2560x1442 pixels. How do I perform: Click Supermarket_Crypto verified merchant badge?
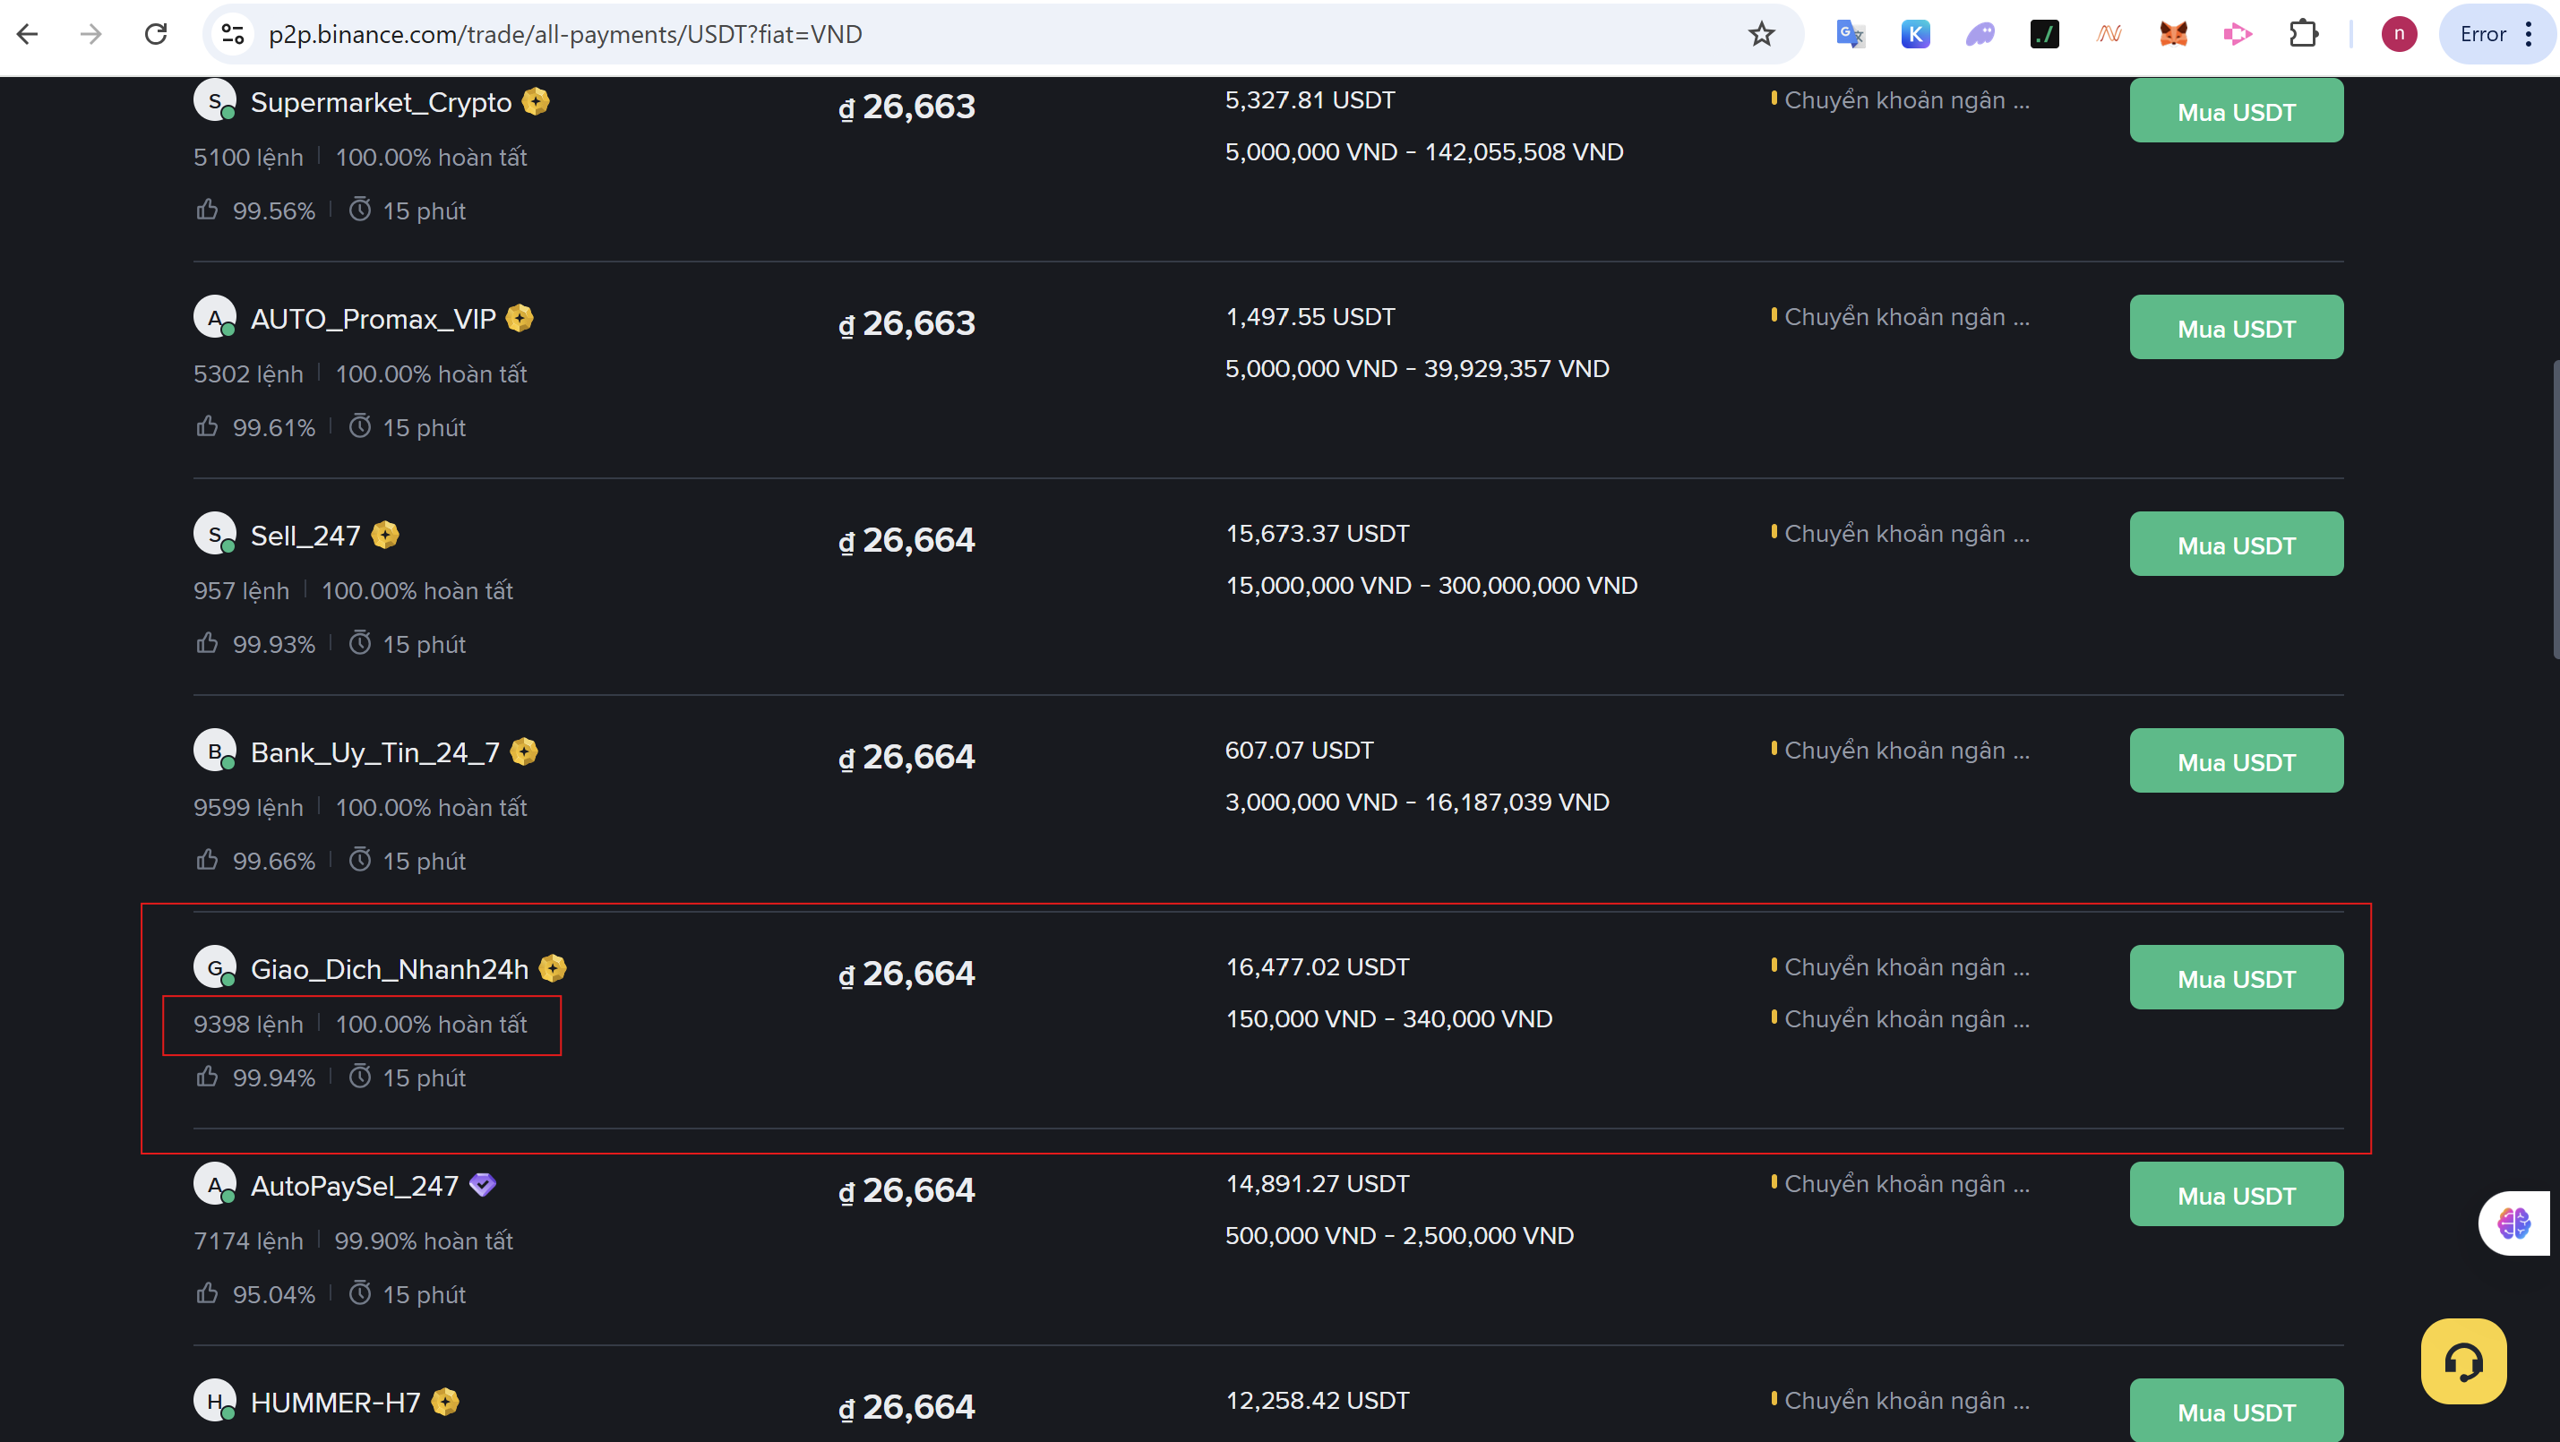pyautogui.click(x=536, y=101)
